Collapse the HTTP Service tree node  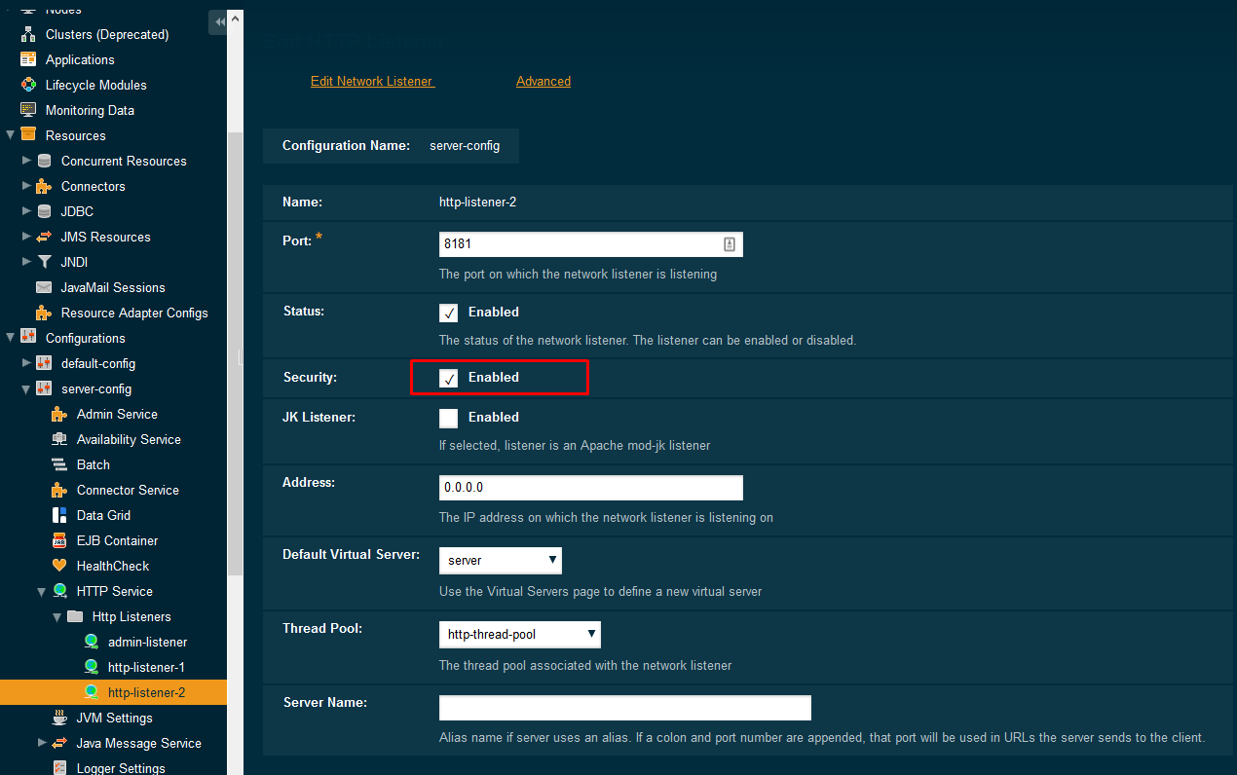pyautogui.click(x=42, y=591)
